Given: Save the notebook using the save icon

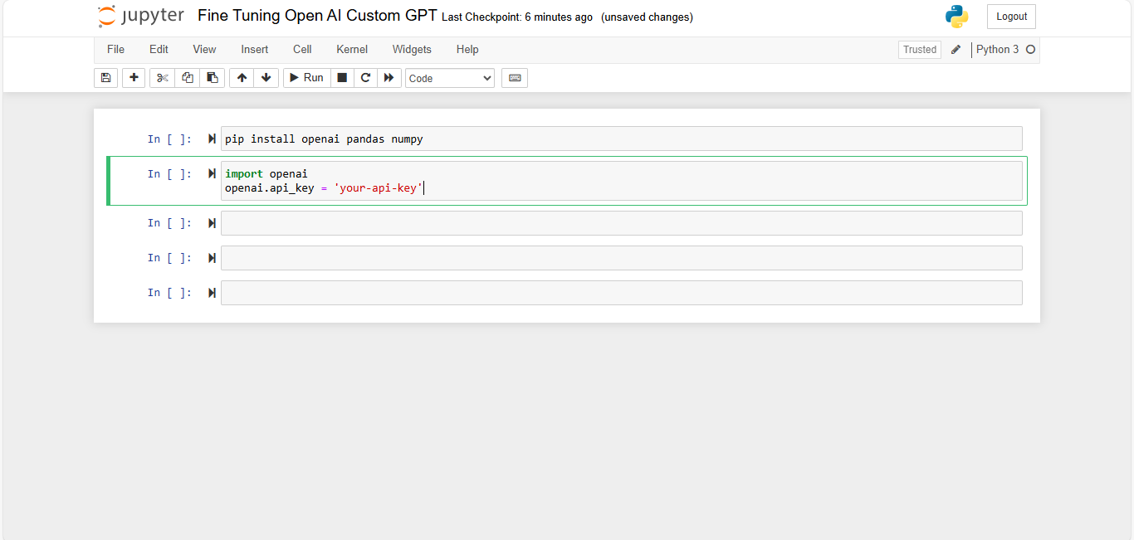Looking at the screenshot, I should 105,77.
